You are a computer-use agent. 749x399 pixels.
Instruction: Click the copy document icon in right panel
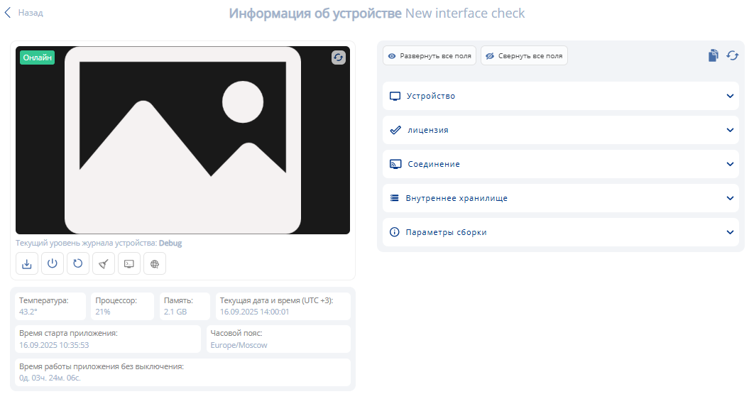714,55
